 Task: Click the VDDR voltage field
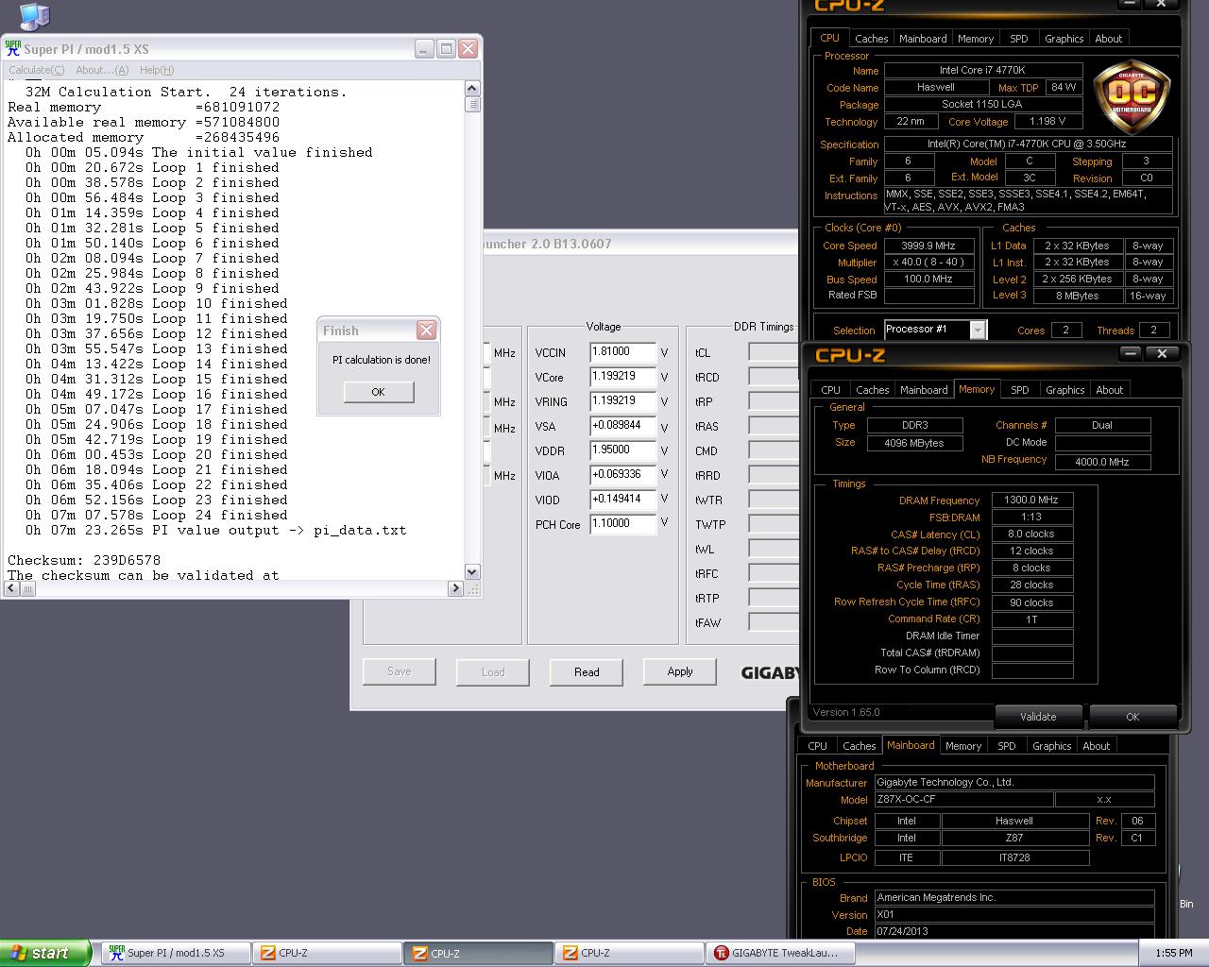(x=622, y=451)
